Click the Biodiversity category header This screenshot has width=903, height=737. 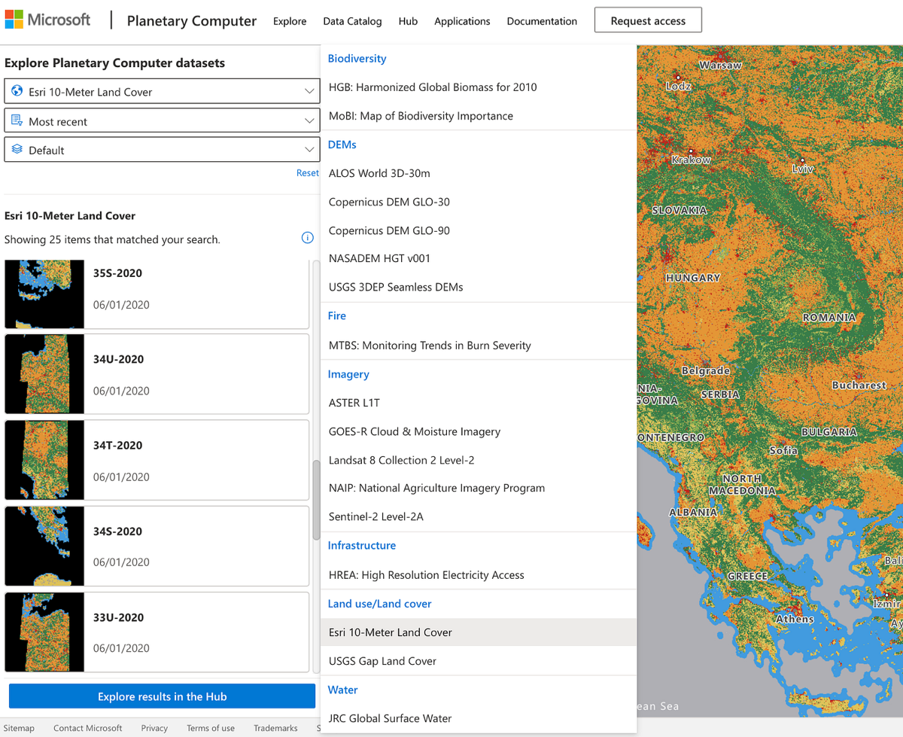(357, 58)
